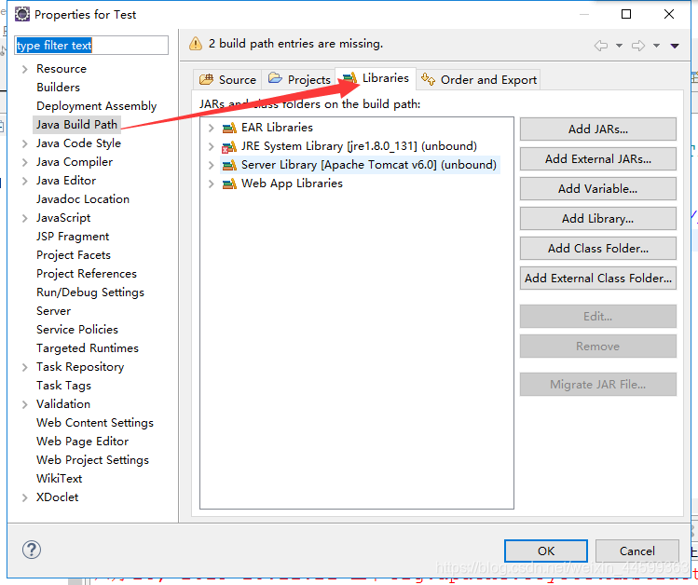This screenshot has height=585, width=698.
Task: Click the Add JARs... button
Action: [598, 129]
